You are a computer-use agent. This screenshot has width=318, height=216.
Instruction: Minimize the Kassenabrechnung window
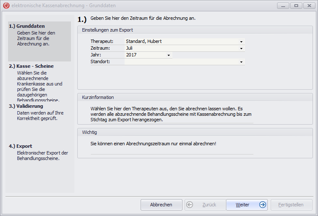[284, 5]
